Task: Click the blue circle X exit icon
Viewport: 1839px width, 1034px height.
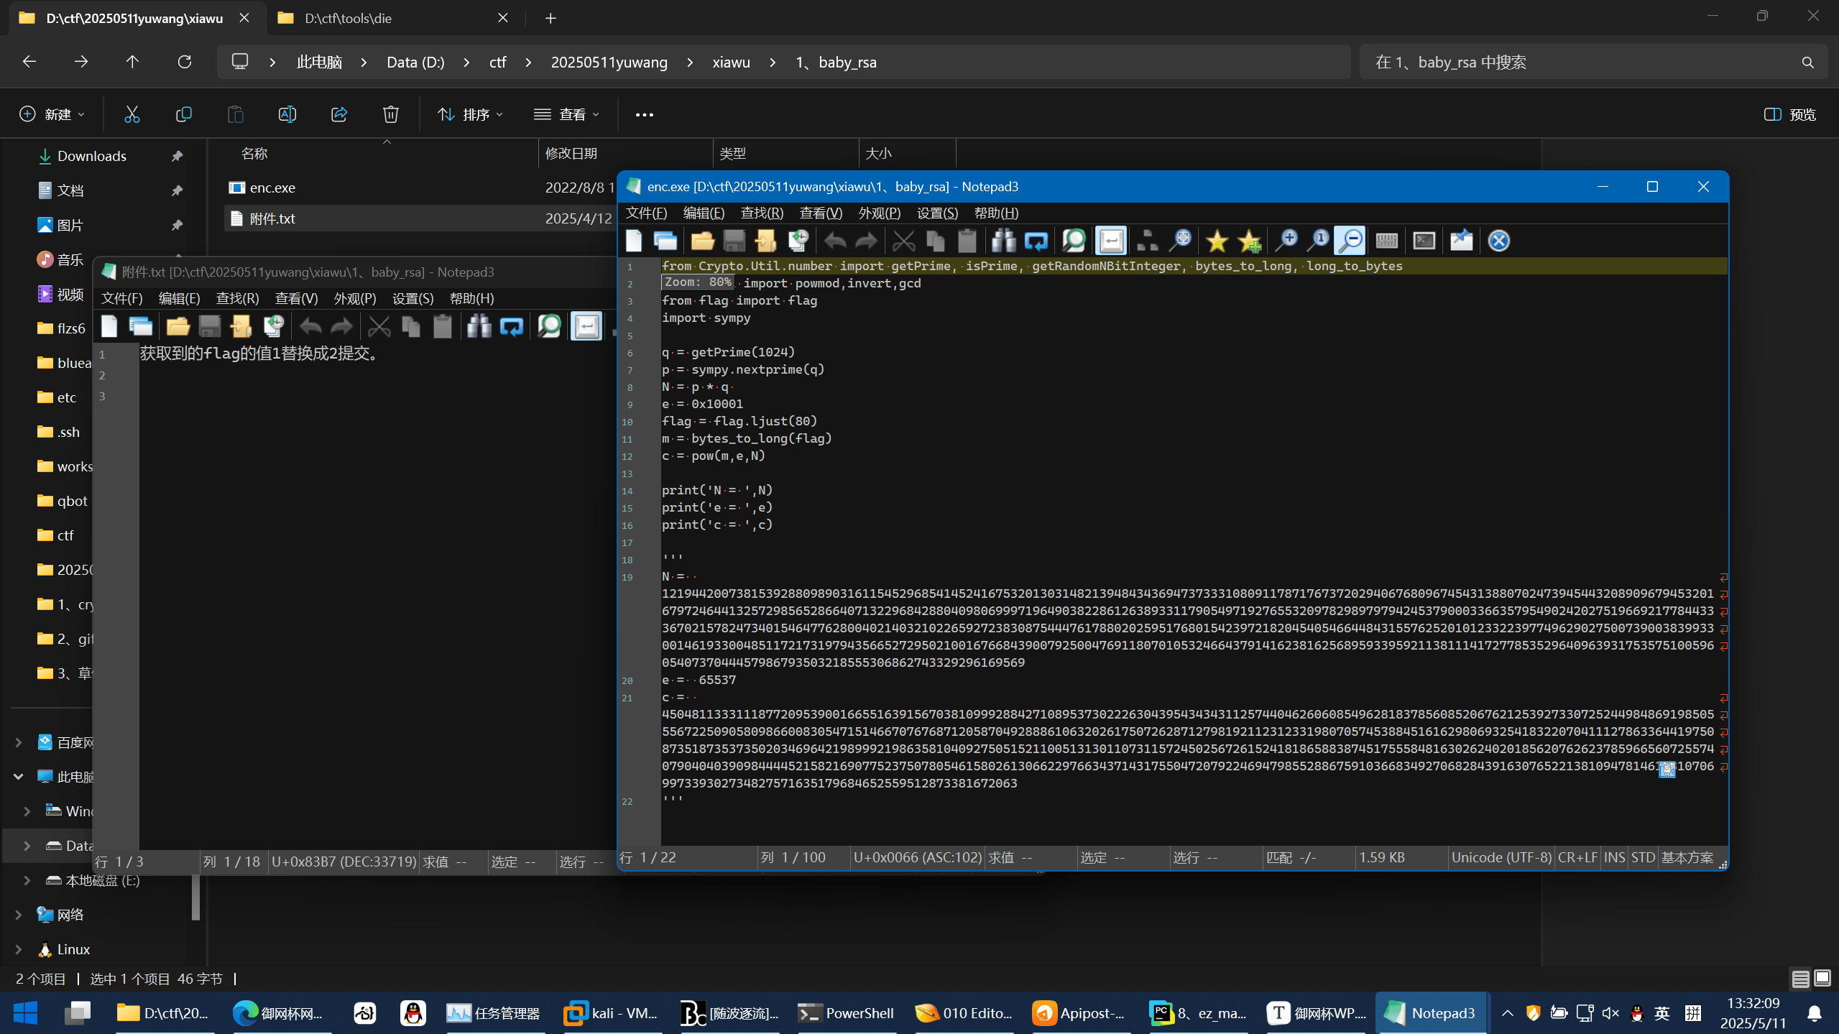Action: click(x=1498, y=241)
